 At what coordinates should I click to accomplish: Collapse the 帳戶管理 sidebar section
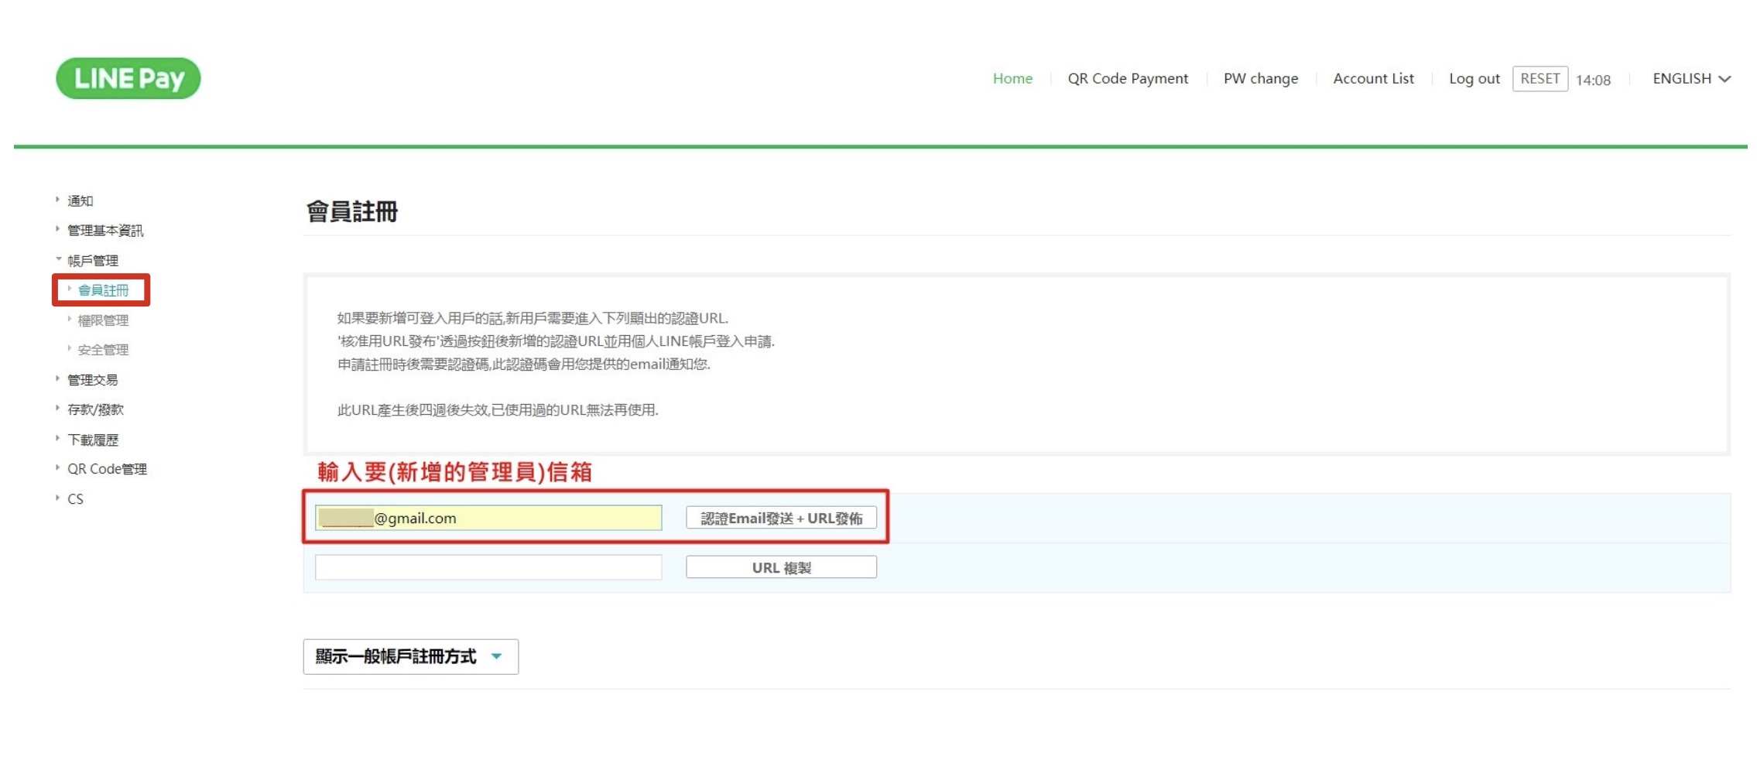[x=92, y=261]
